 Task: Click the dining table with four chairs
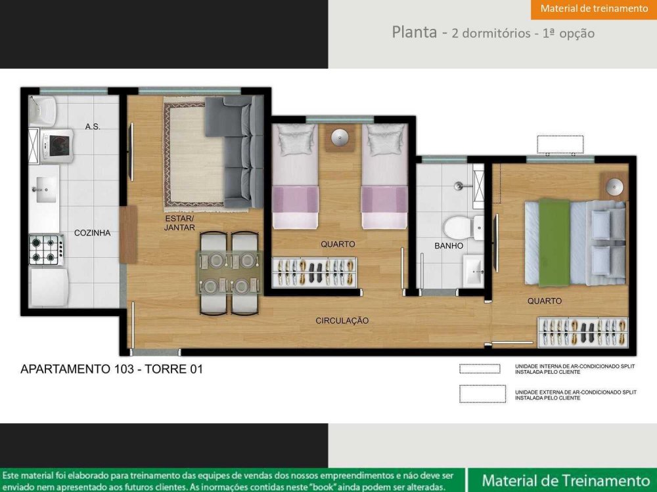[230, 274]
